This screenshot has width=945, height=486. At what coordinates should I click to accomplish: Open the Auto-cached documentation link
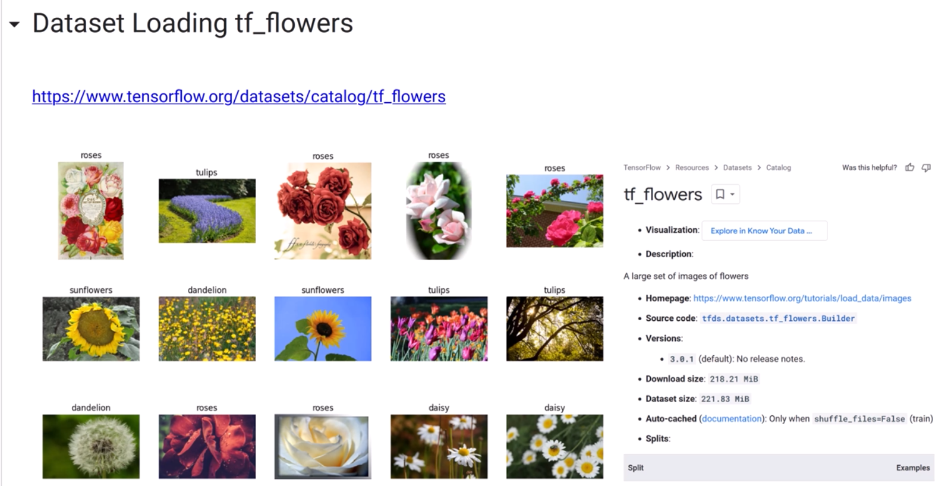coord(732,419)
